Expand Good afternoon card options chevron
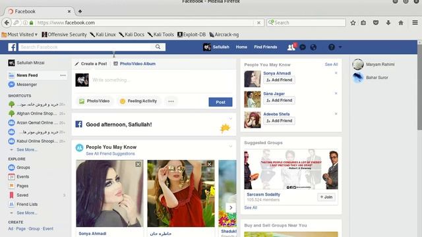422x237 pixels. point(231,118)
